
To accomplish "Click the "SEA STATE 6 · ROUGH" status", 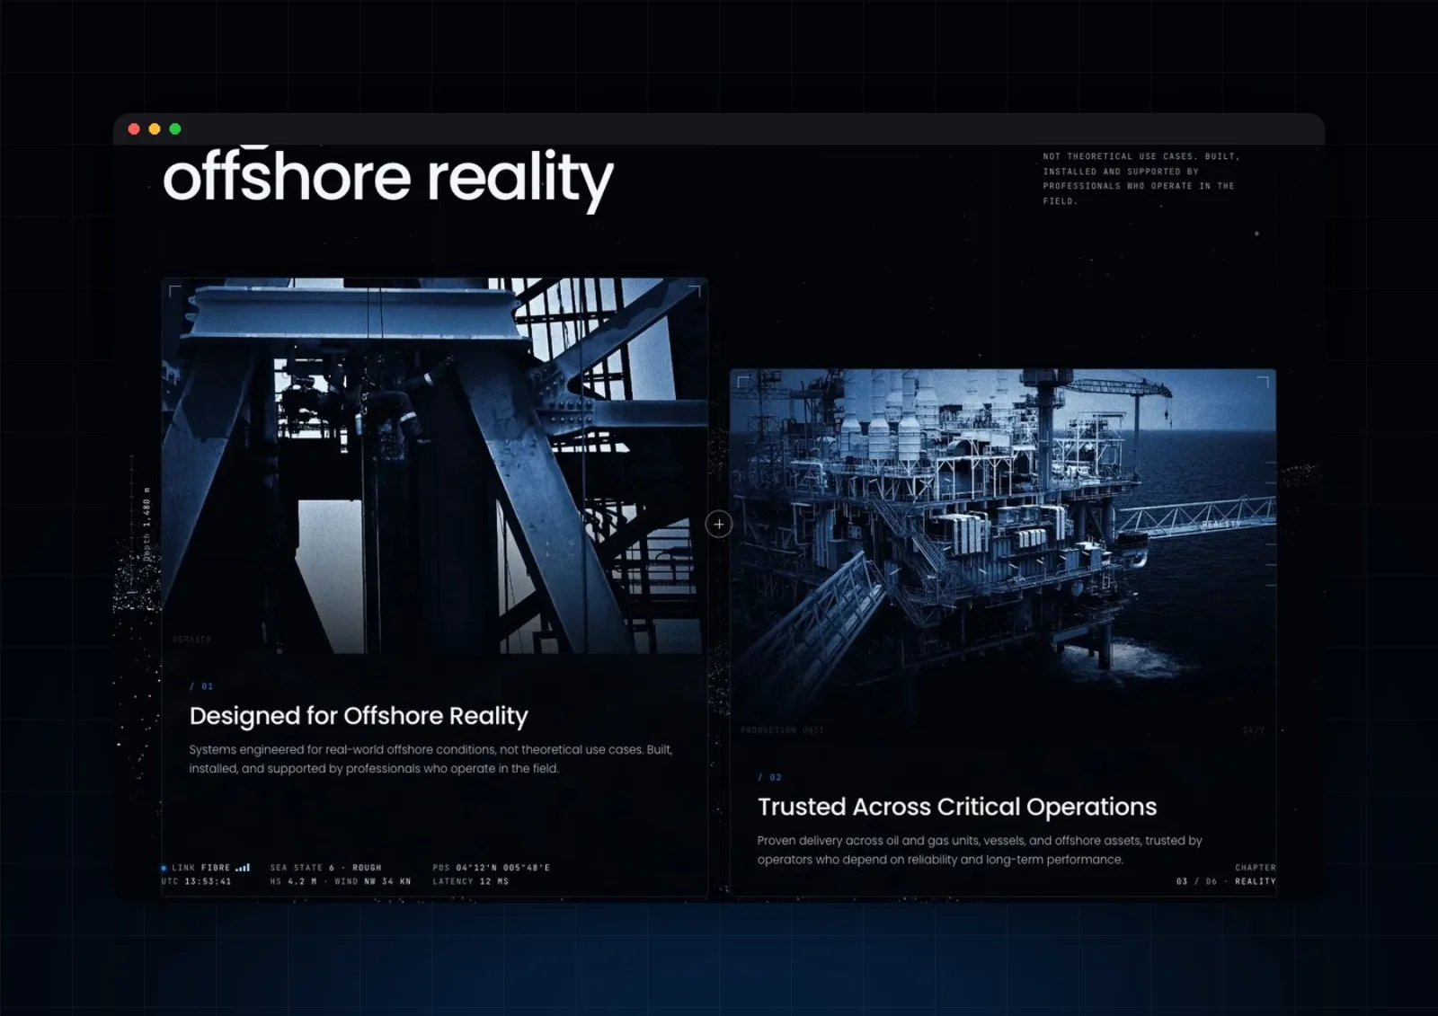I will tap(326, 868).
